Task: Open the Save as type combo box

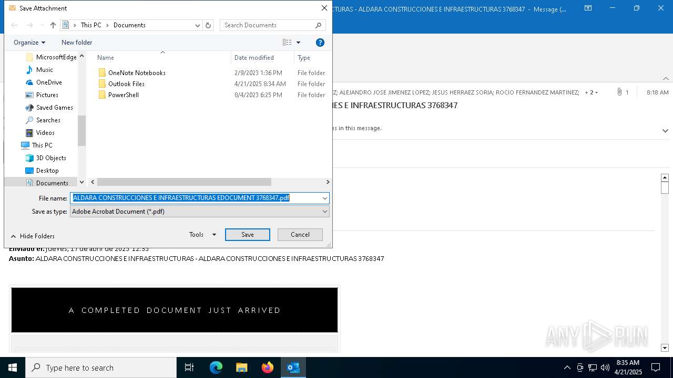Action: click(x=200, y=212)
